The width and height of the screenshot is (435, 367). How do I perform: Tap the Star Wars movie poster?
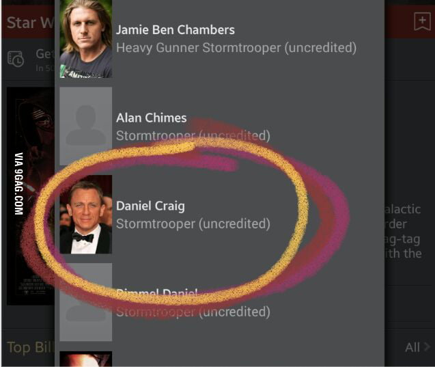tap(31, 196)
